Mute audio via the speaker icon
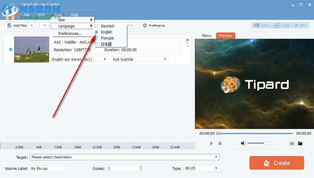 [x=243, y=143]
